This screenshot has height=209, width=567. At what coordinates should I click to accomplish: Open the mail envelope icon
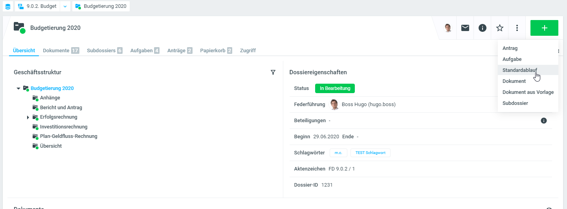(x=465, y=28)
